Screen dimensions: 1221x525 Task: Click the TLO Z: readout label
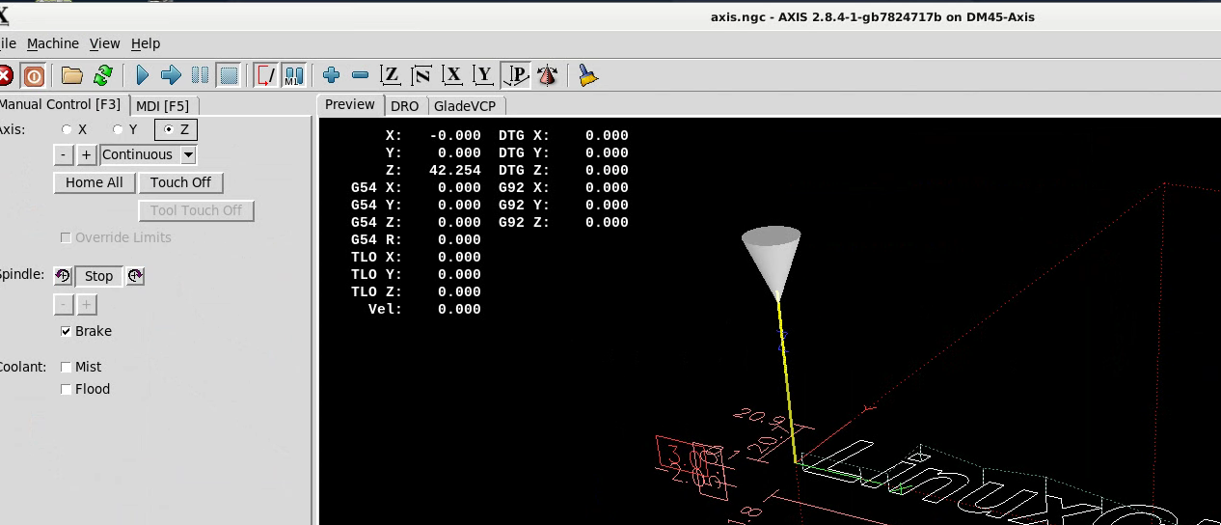tap(377, 292)
